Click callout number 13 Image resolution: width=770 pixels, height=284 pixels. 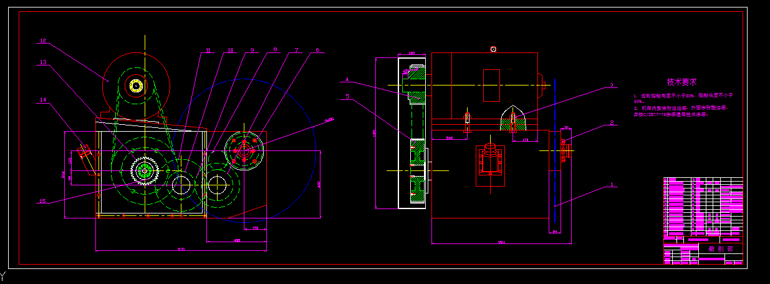coord(44,62)
